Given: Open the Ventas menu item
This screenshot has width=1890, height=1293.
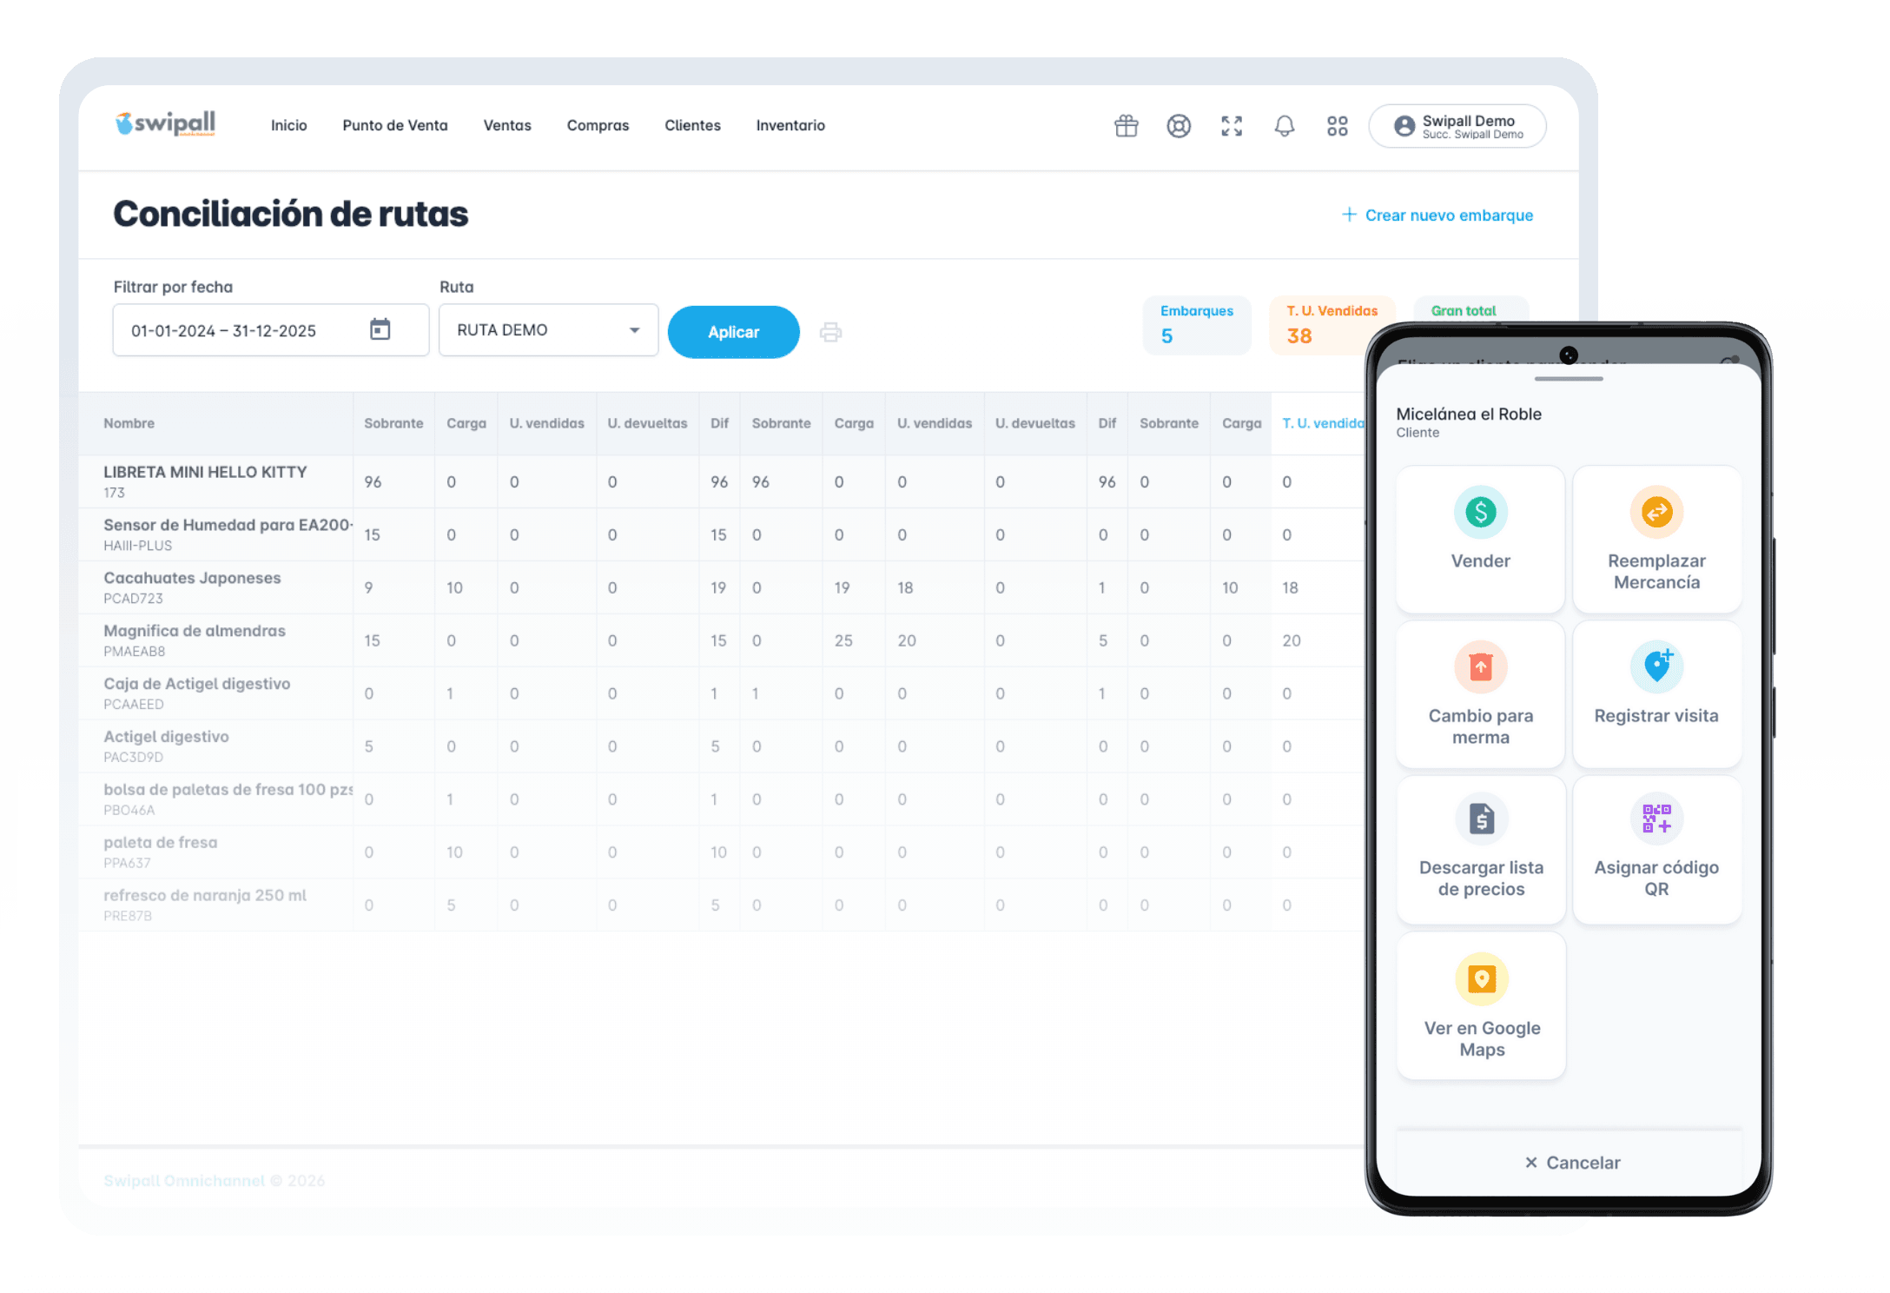Looking at the screenshot, I should coord(506,125).
